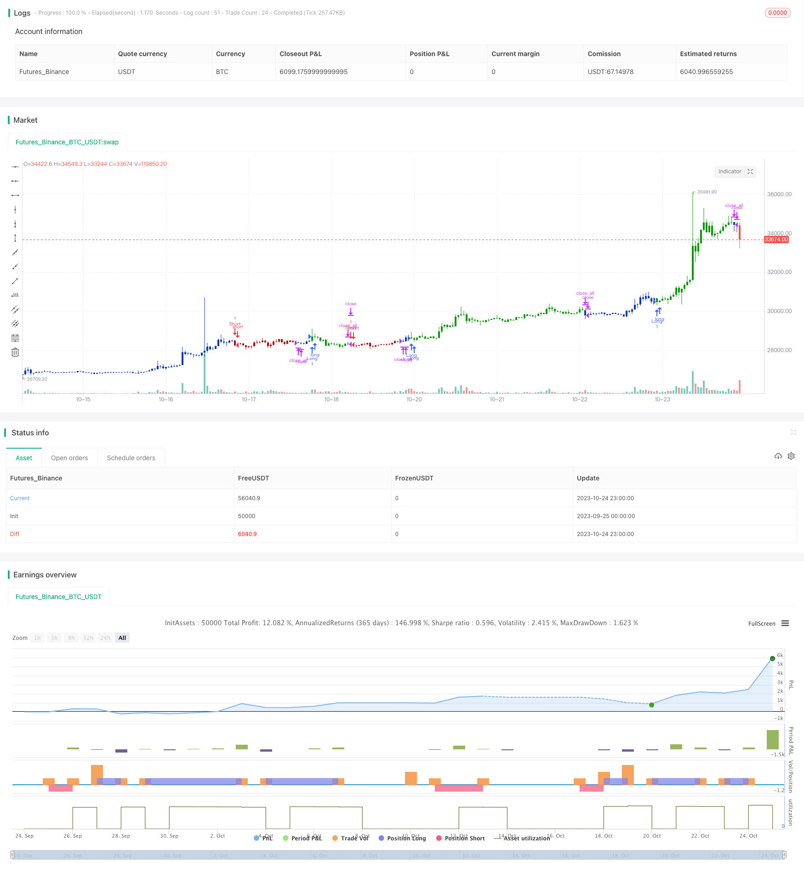Select the parallel straight lines tool

pos(15,324)
